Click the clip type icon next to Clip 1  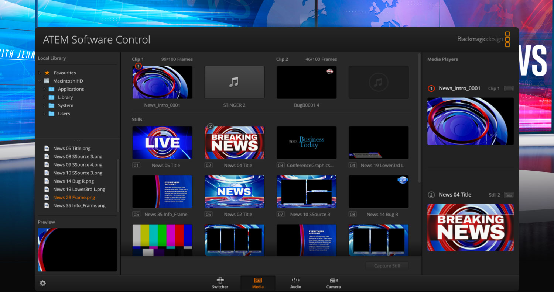pos(509,88)
